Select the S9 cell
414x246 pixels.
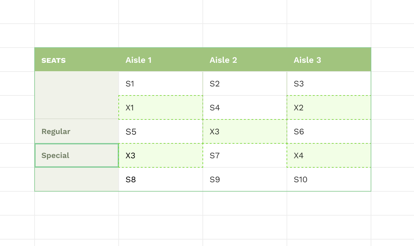tap(245, 180)
